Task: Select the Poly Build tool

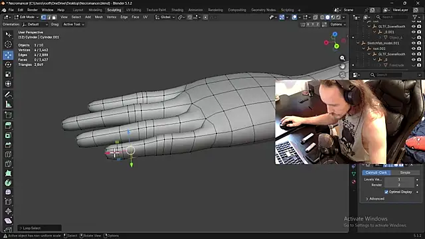Action: point(8,173)
